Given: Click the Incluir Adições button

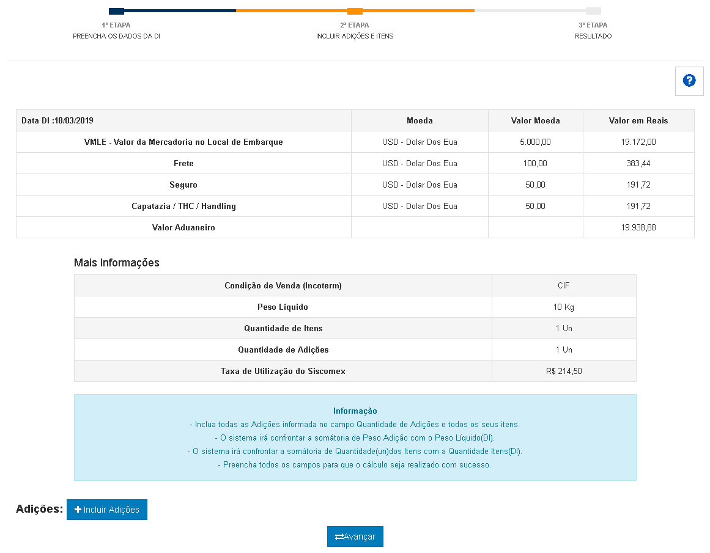Looking at the screenshot, I should tap(107, 509).
